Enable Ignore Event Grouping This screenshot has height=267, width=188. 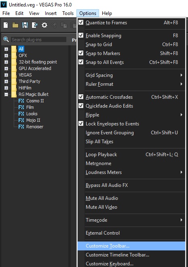tap(131, 133)
